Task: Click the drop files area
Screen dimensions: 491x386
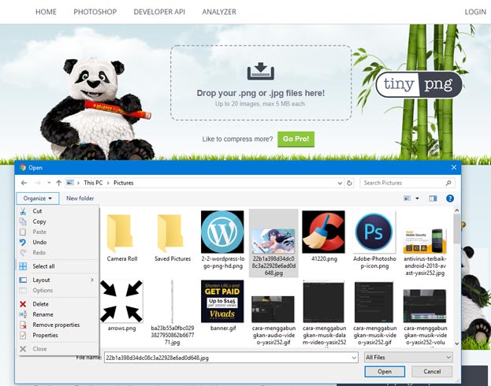Action: [261, 83]
